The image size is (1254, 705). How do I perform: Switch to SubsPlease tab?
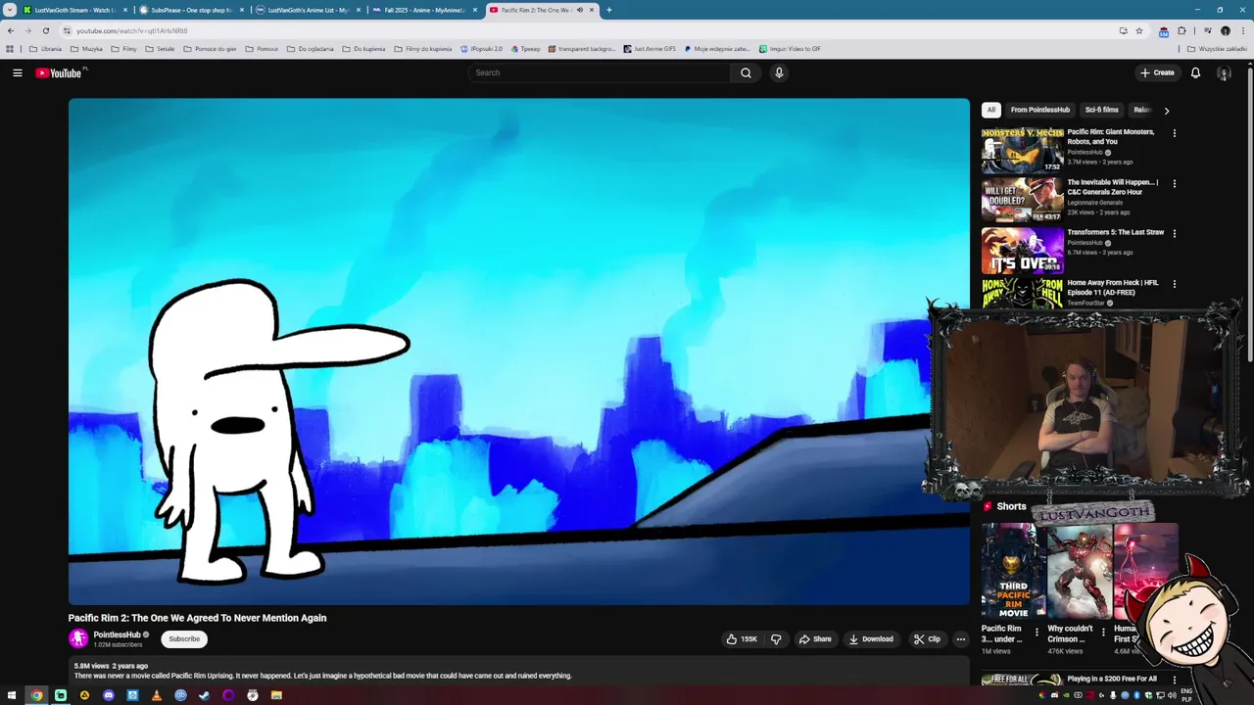click(x=191, y=10)
